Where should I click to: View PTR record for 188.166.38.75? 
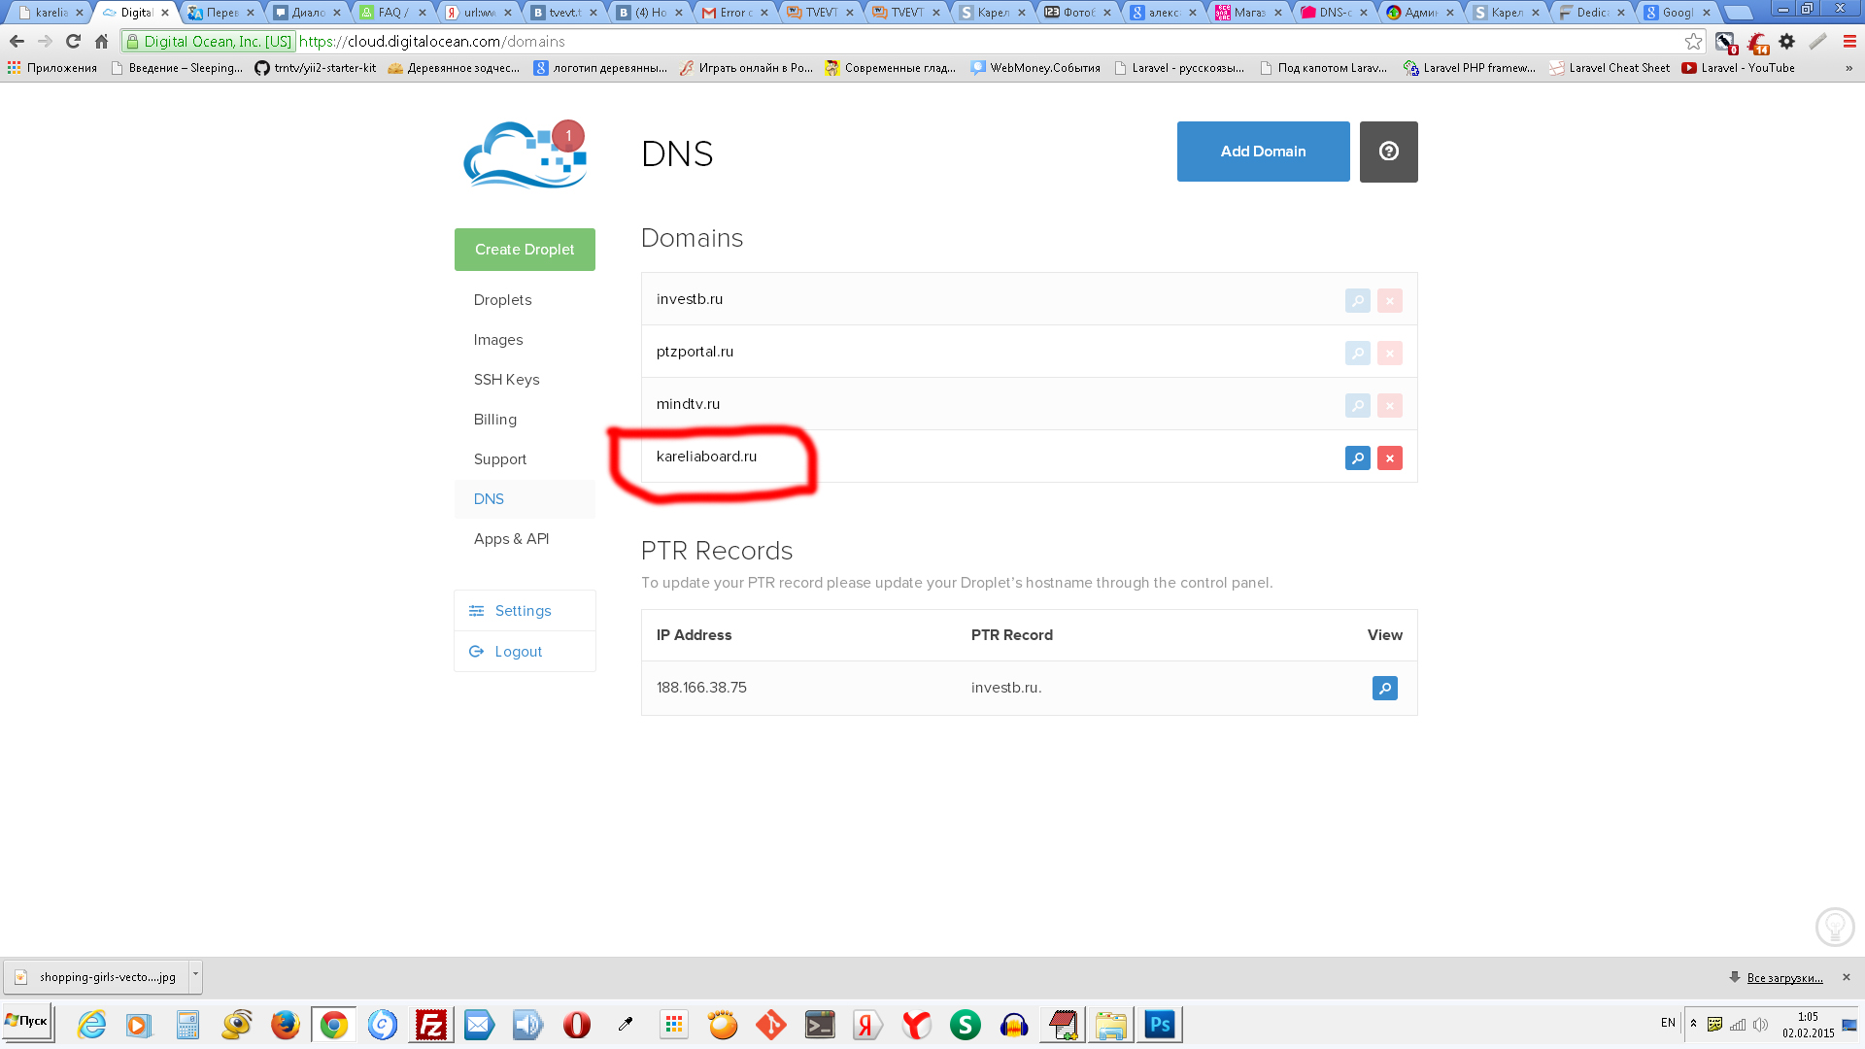click(1384, 688)
